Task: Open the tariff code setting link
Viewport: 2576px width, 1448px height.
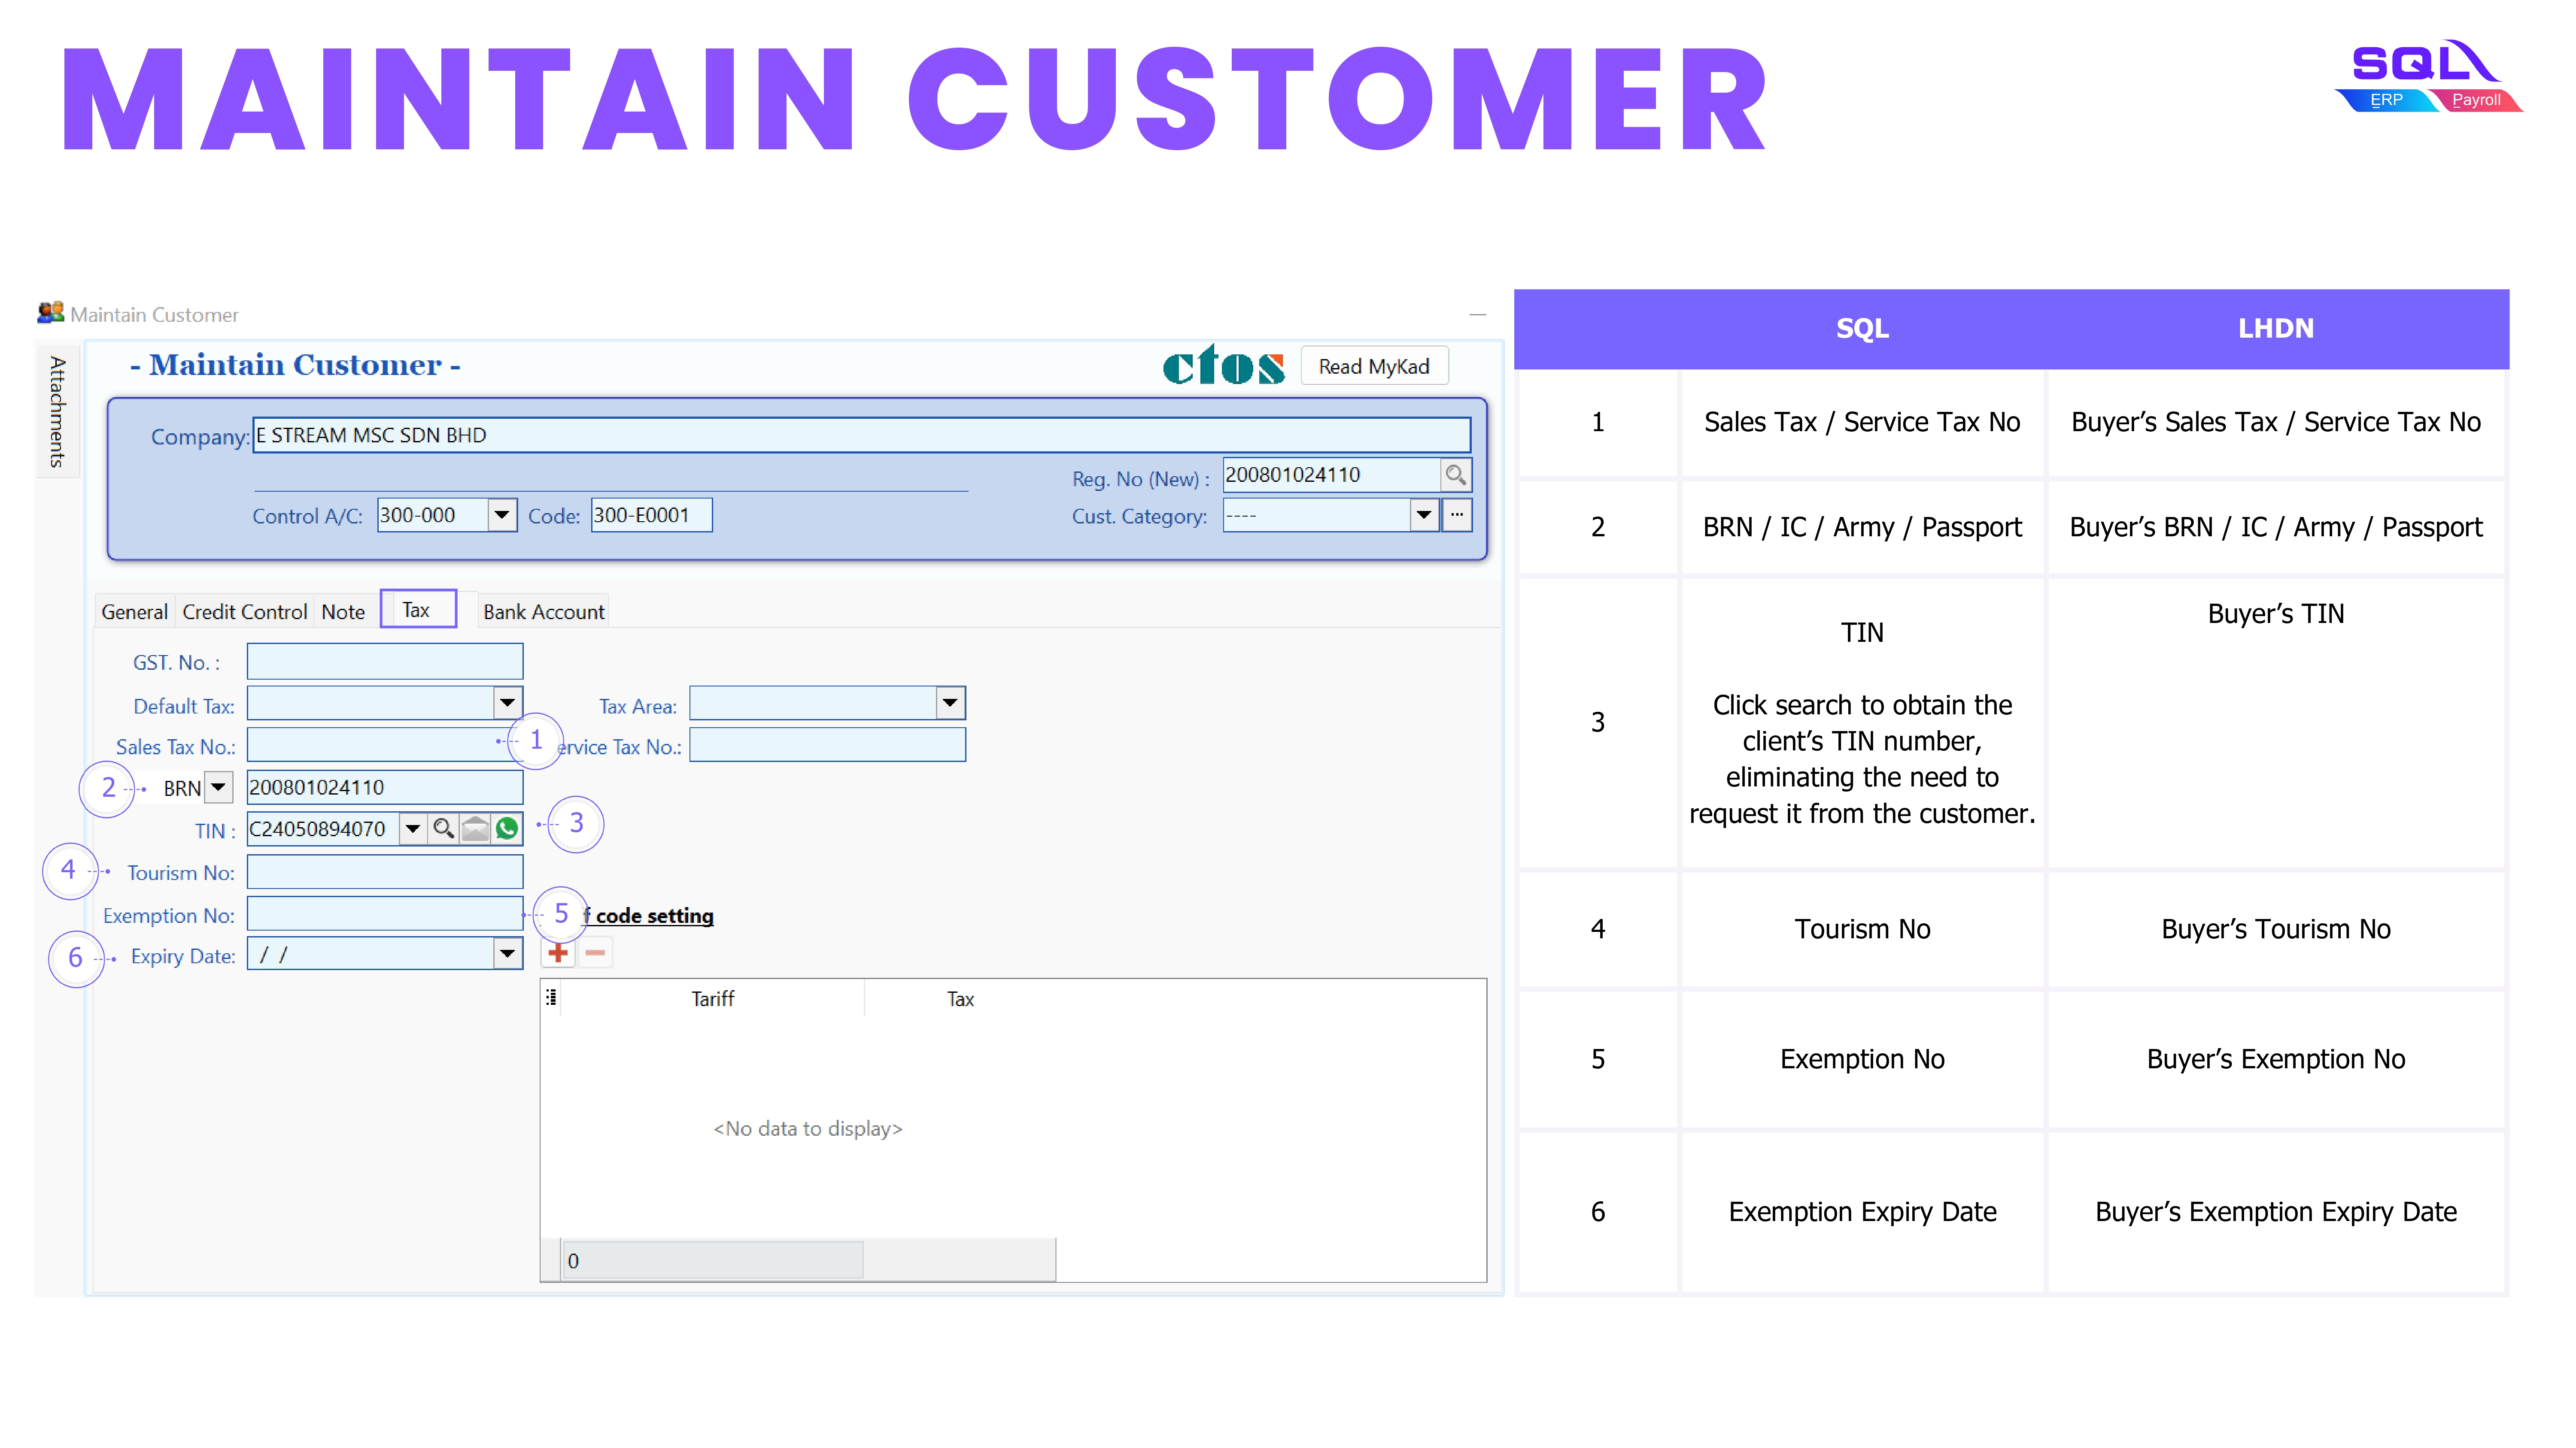Action: 654,916
